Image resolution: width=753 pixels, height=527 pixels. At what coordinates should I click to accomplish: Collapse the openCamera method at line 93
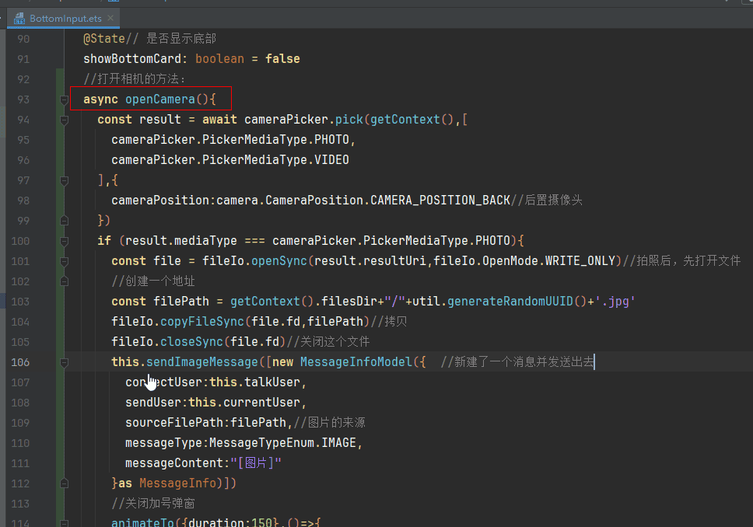click(65, 99)
